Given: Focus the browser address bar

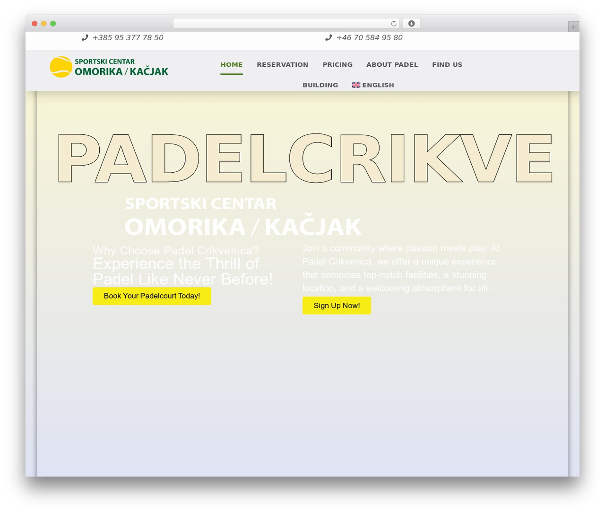Looking at the screenshot, I should (x=286, y=24).
